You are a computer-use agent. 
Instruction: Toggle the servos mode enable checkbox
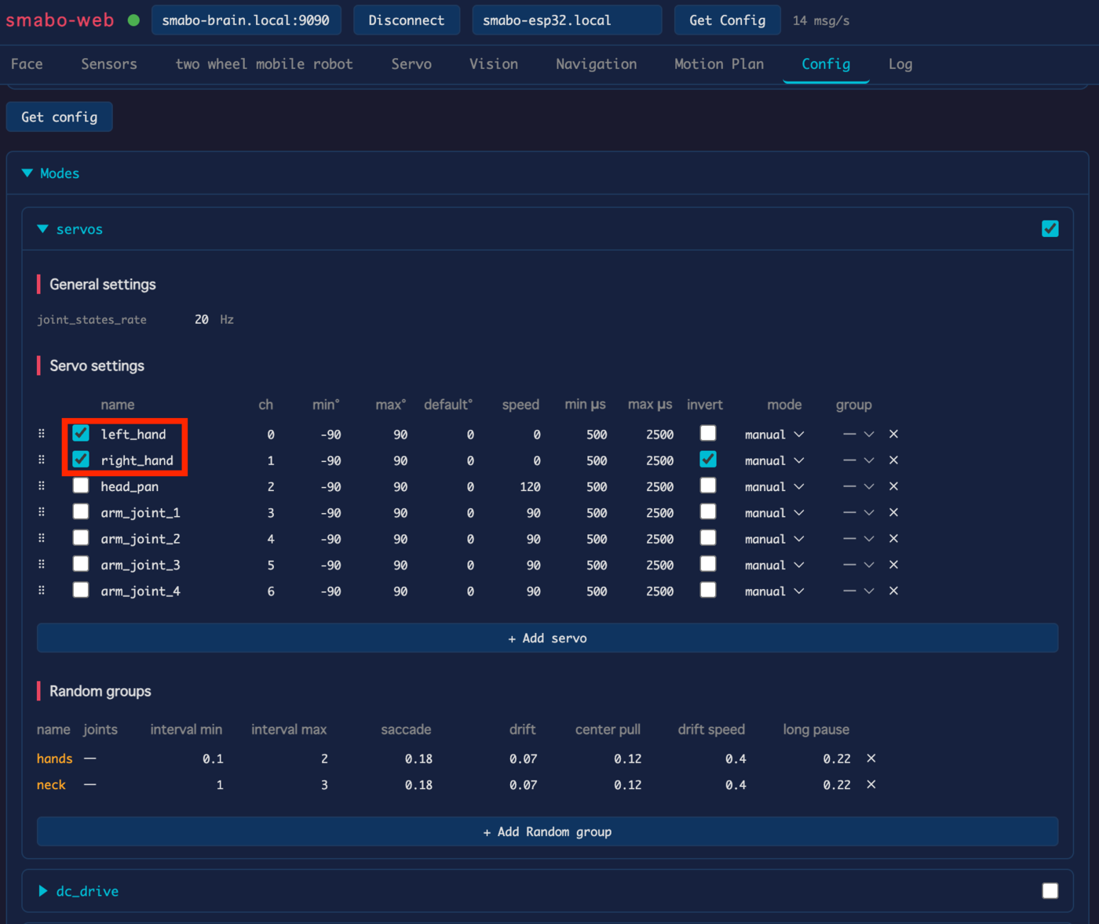click(1050, 228)
